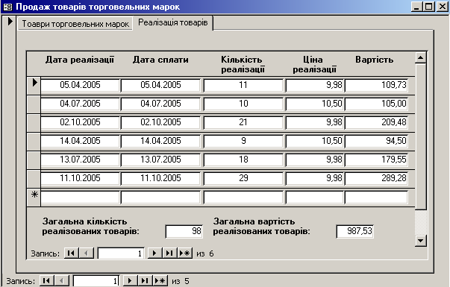This screenshot has width=450, height=287.
Task: Go to previous record in main form navigator
Action: pyautogui.click(x=62, y=281)
